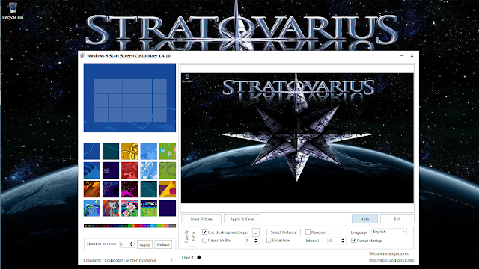The width and height of the screenshot is (479, 269).
Task: Click the thumbs-up icon beside I like it
Action: pos(198,257)
